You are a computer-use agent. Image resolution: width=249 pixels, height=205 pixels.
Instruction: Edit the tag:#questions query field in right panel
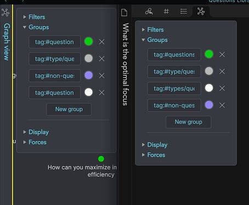coord(174,55)
